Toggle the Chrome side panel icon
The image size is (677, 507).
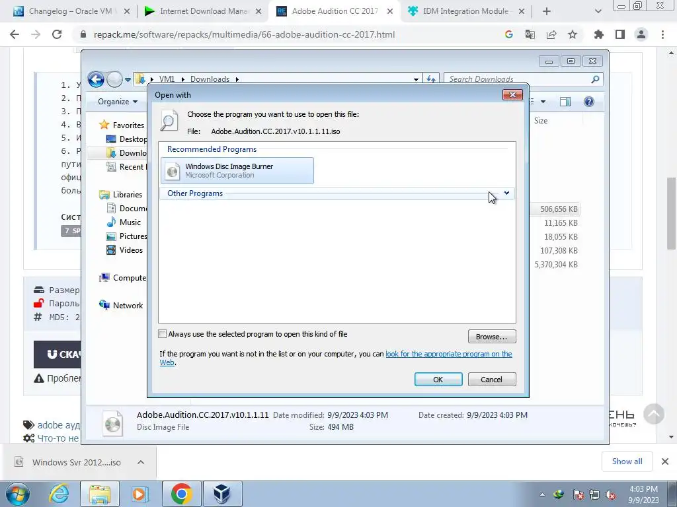[620, 34]
